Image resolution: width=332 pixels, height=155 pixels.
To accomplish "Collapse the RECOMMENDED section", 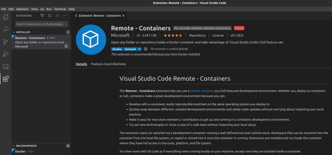I will click(14, 146).
